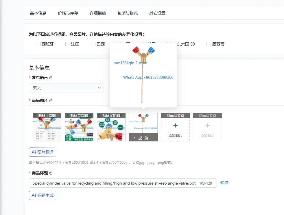This screenshot has height=215, width=284.
Task: Click the edit pencil icon on the fourth product image
Action: pos(140,138)
